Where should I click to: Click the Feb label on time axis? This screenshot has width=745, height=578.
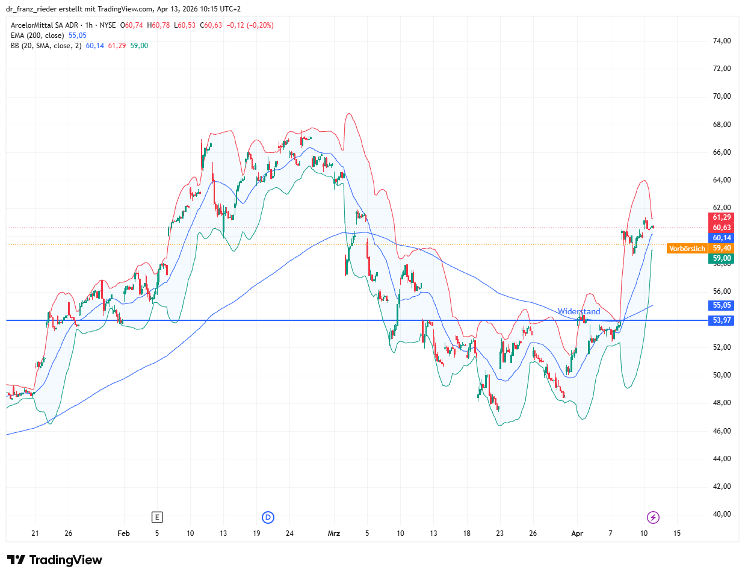(x=124, y=533)
